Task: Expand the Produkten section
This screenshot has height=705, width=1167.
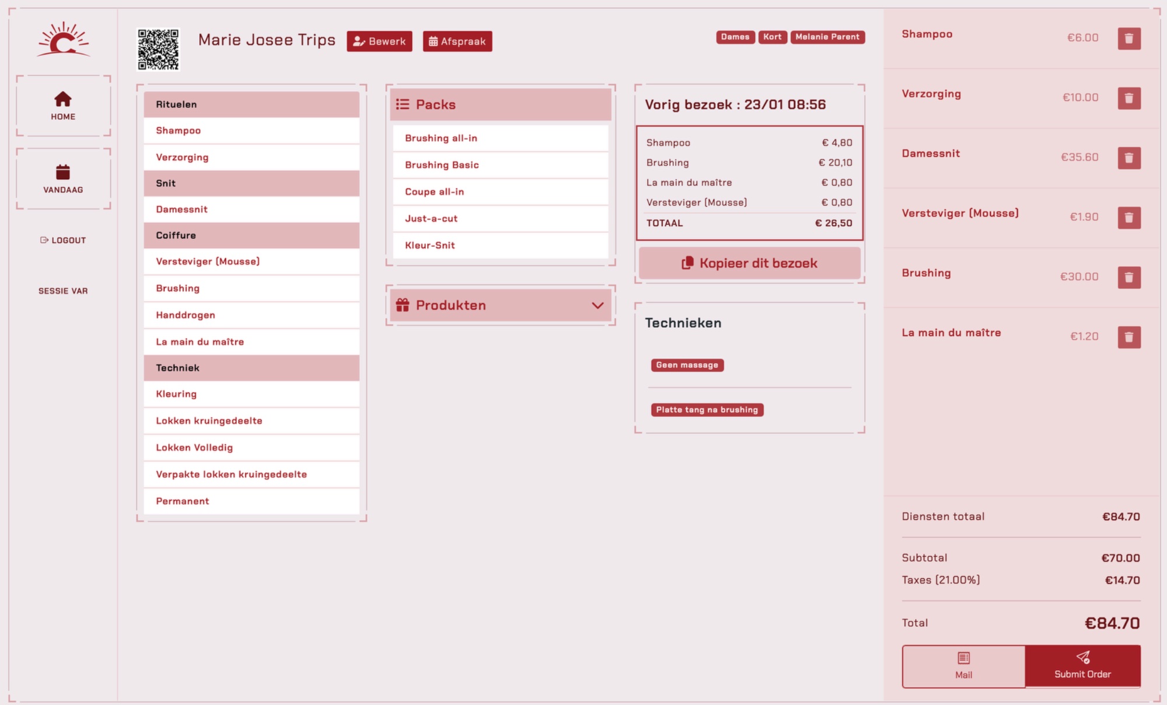Action: click(x=450, y=305)
